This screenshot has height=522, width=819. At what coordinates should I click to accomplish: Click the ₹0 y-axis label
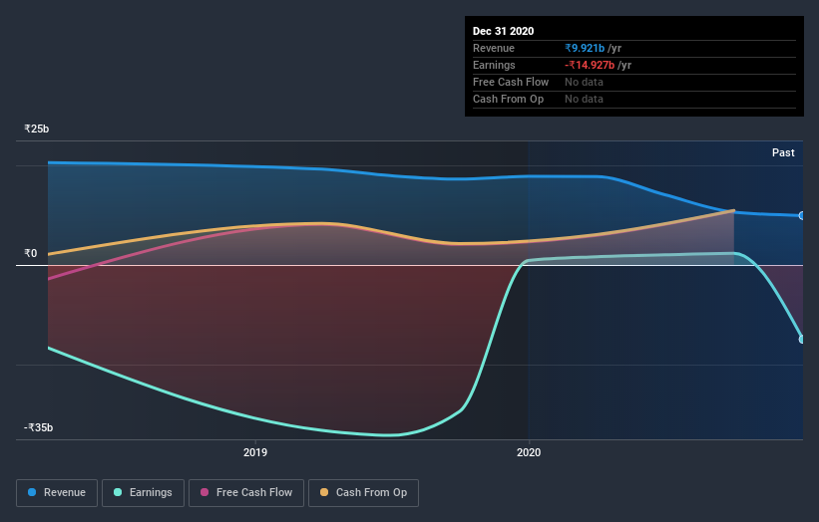[31, 253]
